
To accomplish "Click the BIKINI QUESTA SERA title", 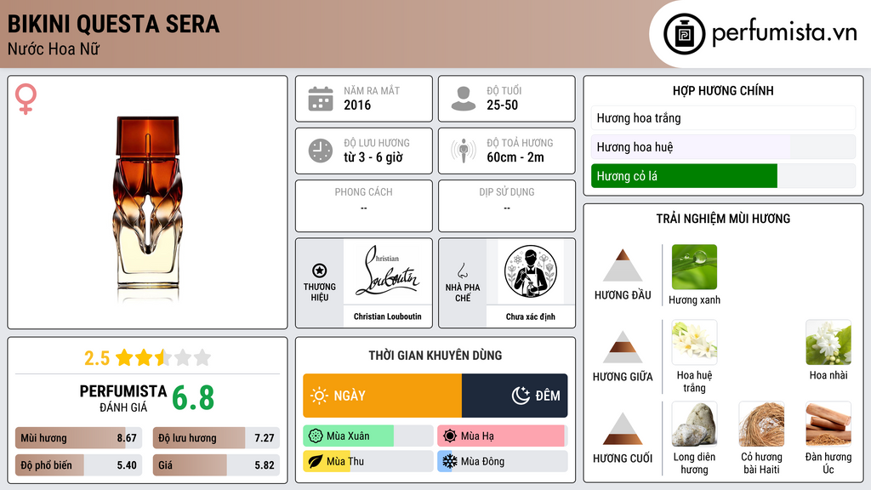I will [113, 24].
